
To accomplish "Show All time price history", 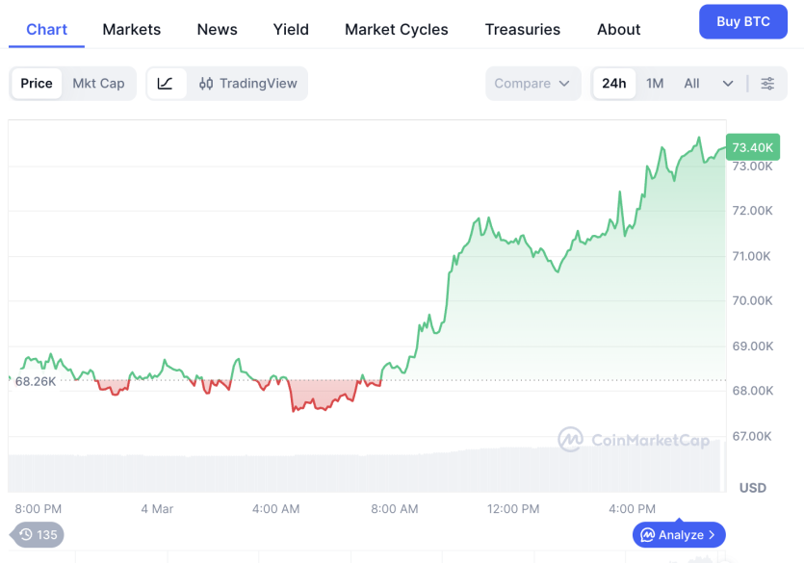I will (691, 84).
